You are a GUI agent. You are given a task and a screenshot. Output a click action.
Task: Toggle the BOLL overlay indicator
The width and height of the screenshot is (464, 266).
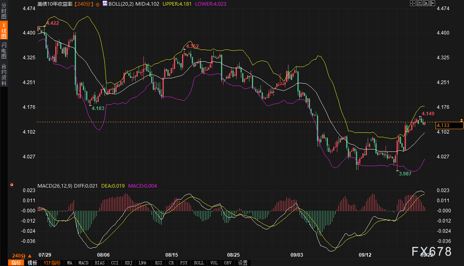(x=199, y=263)
